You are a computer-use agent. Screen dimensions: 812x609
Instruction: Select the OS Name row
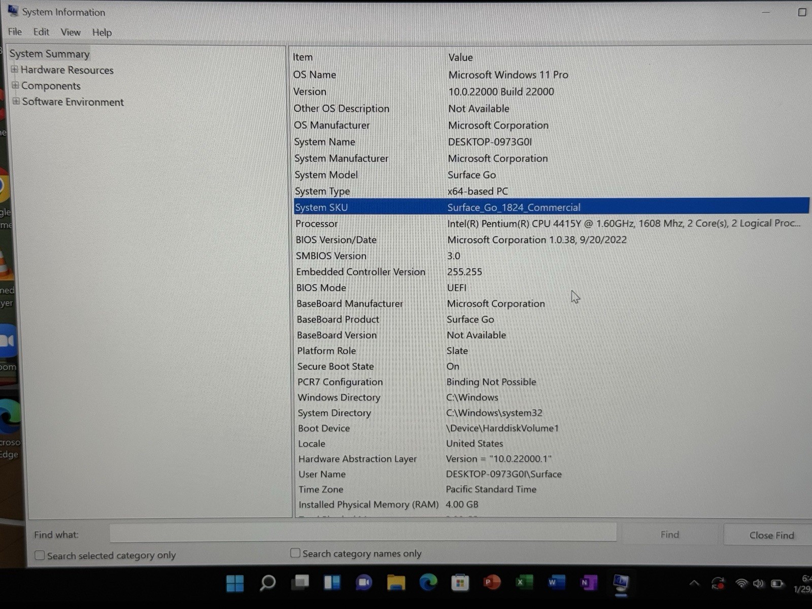pos(551,75)
